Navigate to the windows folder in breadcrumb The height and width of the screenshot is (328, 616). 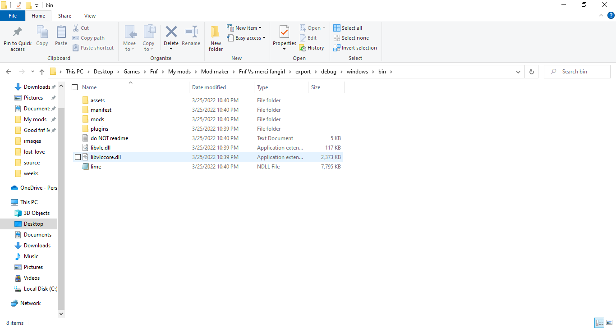coord(357,71)
